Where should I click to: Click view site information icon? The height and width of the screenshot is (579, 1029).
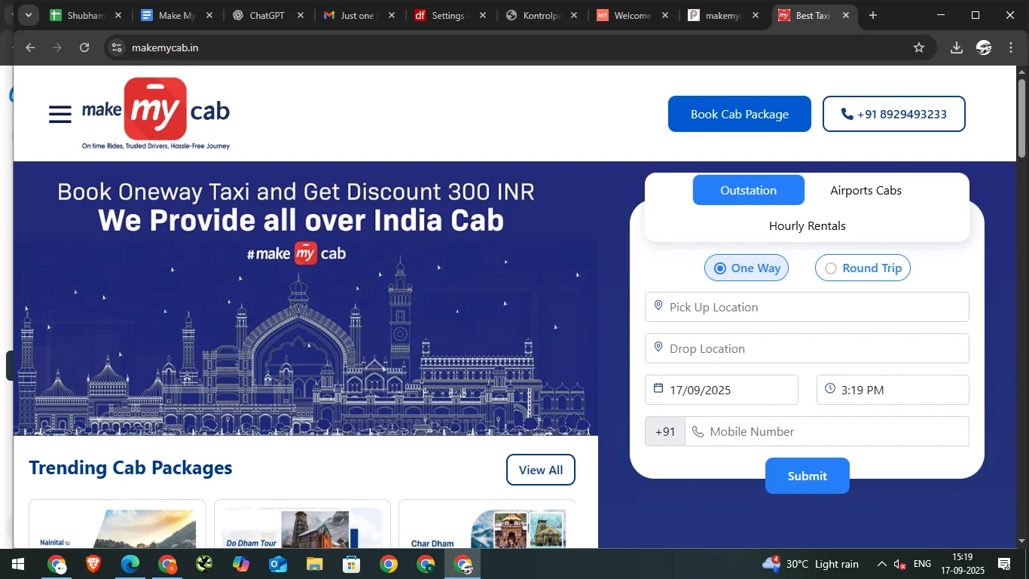tap(116, 47)
